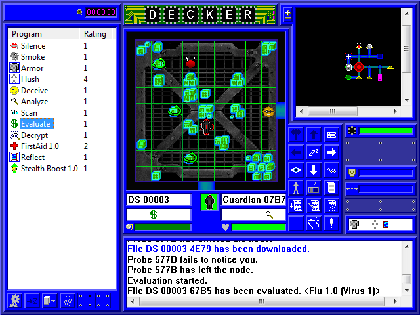Viewport: 420px width, 315px height.
Task: Click the map vertical scrollbar up arrow
Action: 407,14
